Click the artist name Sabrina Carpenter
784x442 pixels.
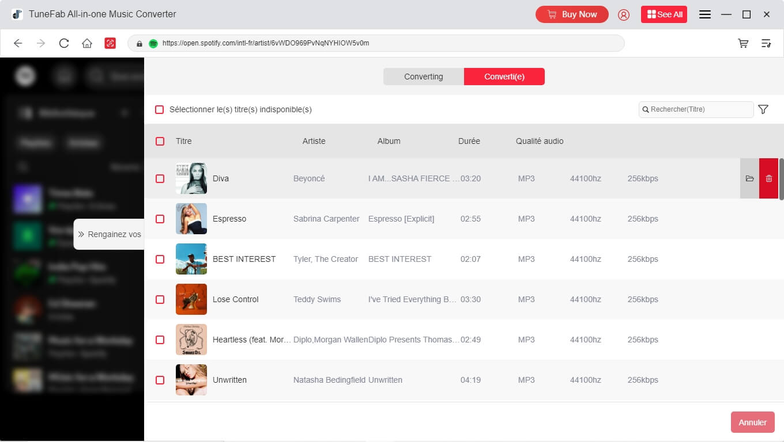pos(326,219)
